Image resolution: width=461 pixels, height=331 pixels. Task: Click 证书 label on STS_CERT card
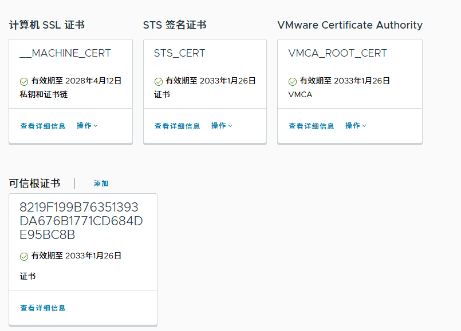point(162,94)
